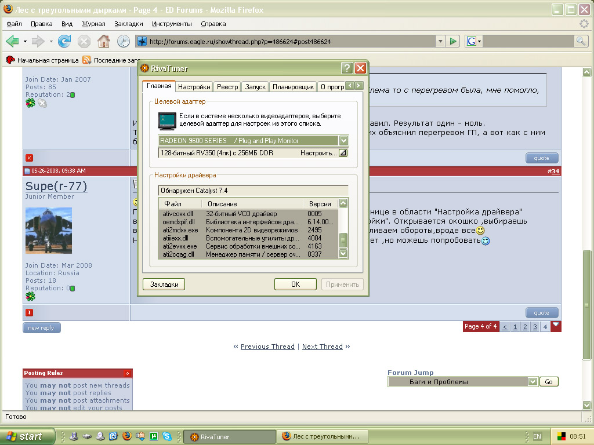Click the driver file list scrollbar thumb

click(x=343, y=240)
